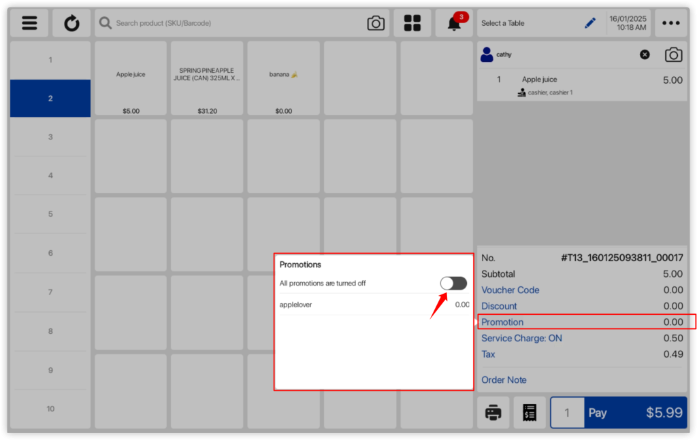Toggle the all promotions switch on
The image size is (697, 442).
[x=453, y=283]
